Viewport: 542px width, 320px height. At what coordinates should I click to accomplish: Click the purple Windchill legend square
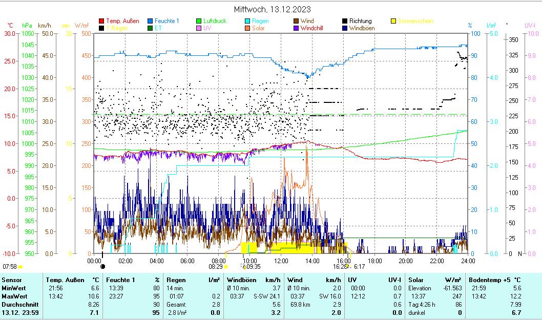pos(296,29)
